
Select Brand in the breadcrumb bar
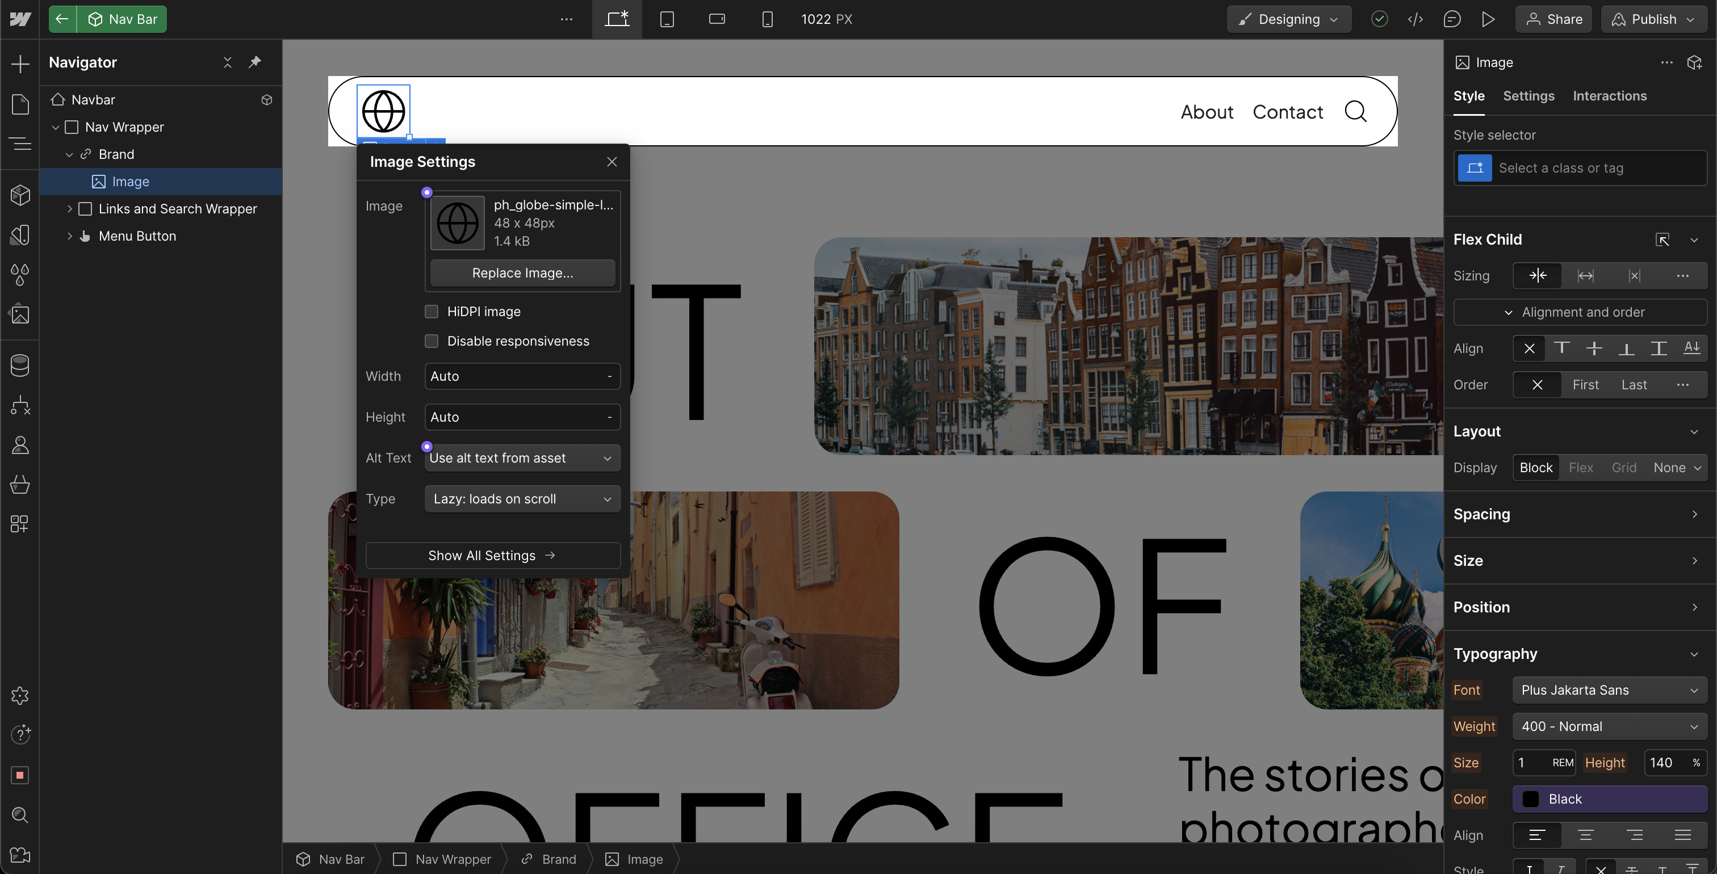[548, 859]
